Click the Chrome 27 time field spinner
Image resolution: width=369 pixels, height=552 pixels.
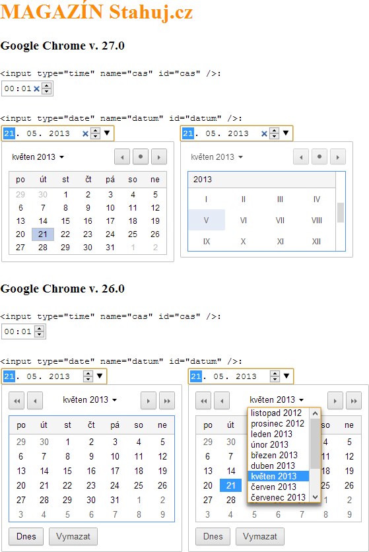pyautogui.click(x=46, y=88)
